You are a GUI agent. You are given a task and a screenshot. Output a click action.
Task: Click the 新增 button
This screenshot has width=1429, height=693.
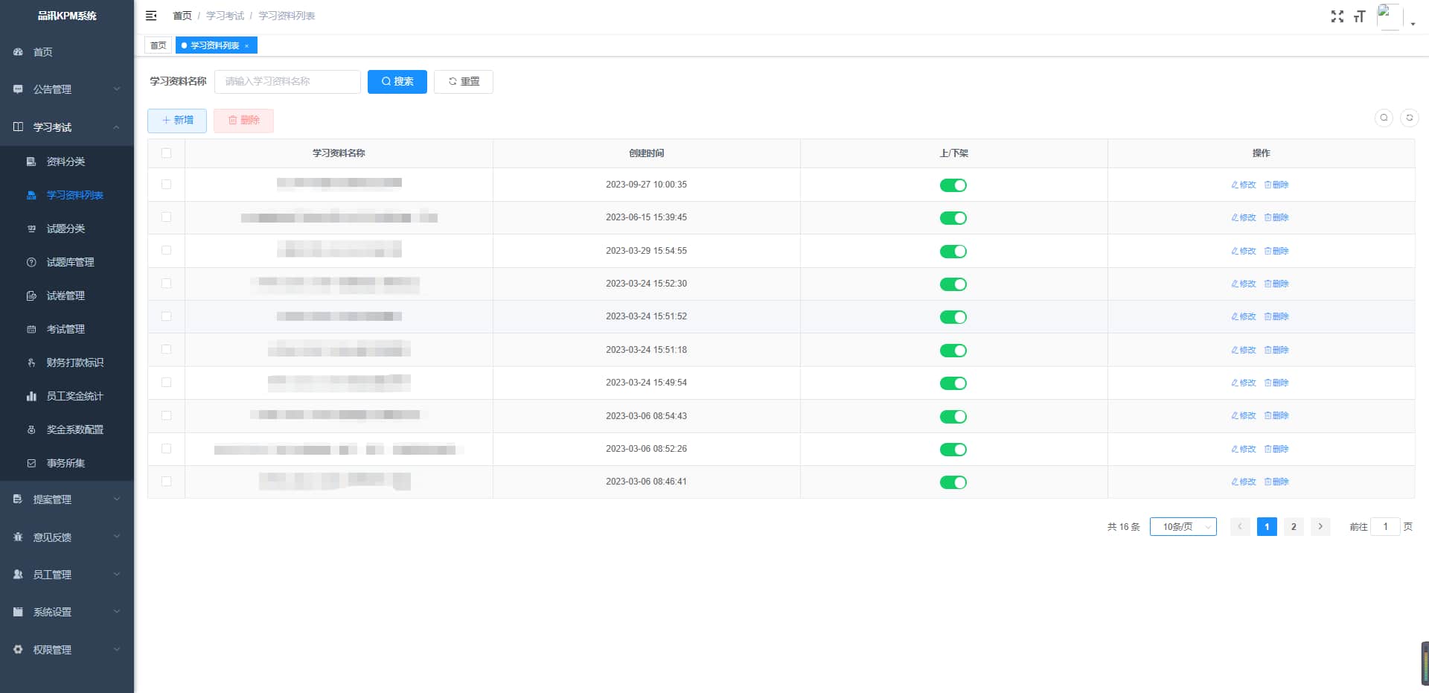tap(177, 121)
